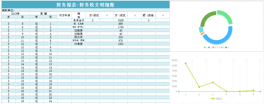Click the 编制单位 label cell
Image resolution: width=264 pixels, height=104 pixels.
[85, 10]
